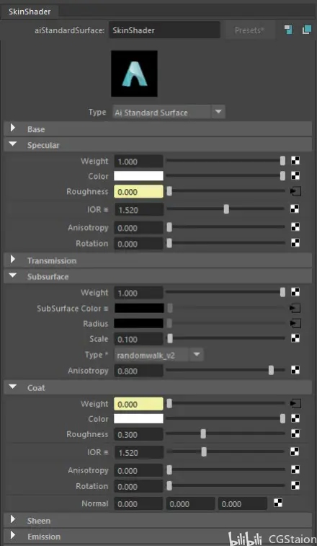Click the Subsurface Anisotropy 0.800 field
Viewport: 317px width, 546px height.
coord(138,371)
